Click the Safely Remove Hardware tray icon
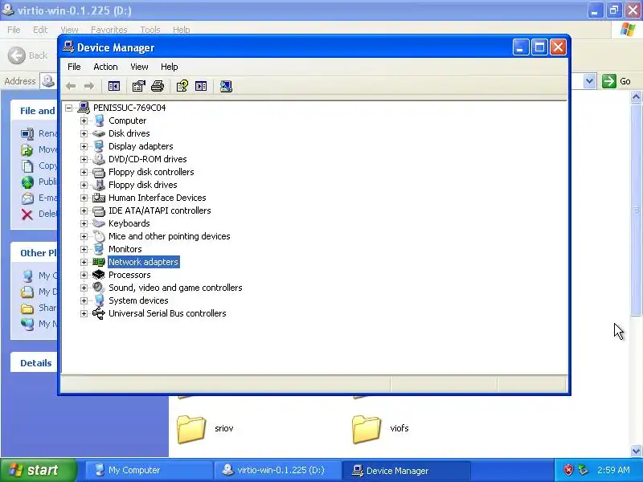Viewport: 643px width, 482px height. (x=584, y=470)
